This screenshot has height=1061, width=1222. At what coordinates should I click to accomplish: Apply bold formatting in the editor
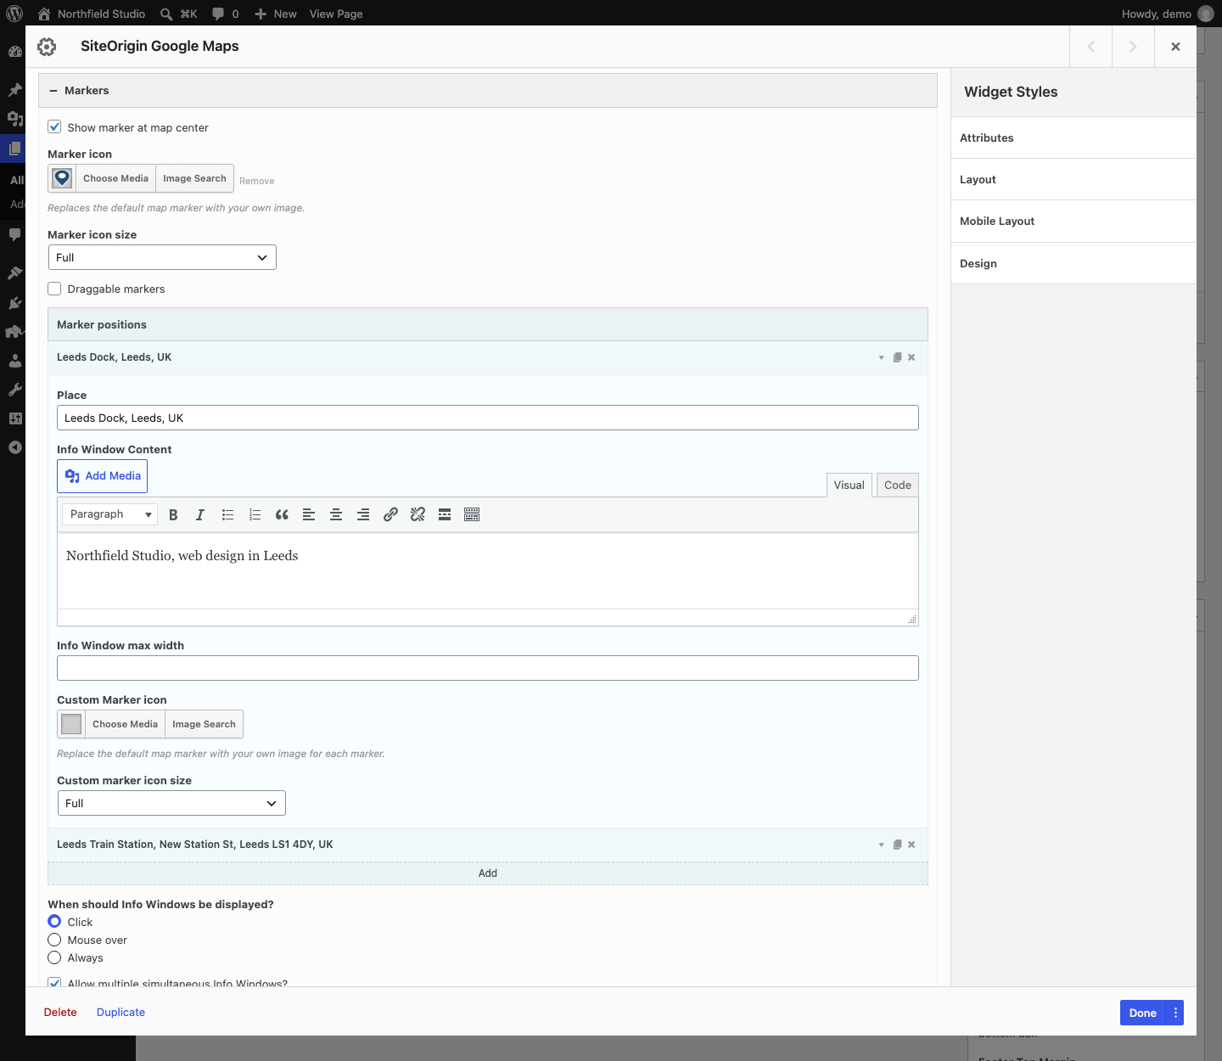point(173,514)
